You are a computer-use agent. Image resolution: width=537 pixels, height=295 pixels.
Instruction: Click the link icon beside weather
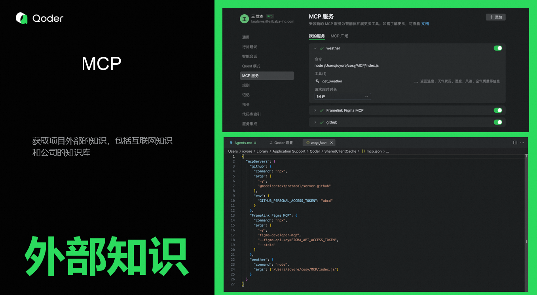322,48
